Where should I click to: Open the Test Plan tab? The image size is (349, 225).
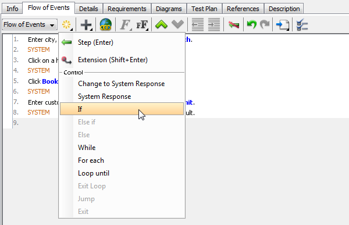click(204, 9)
